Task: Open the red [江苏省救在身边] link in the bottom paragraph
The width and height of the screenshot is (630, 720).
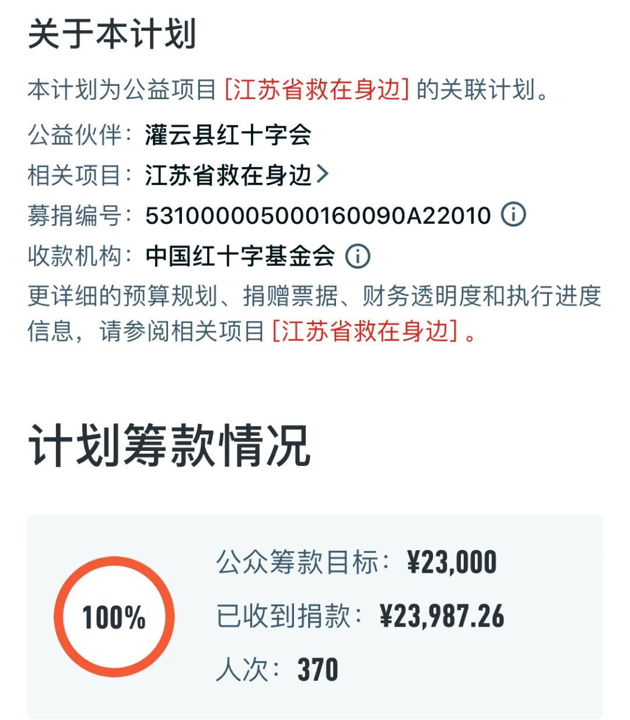Action: pos(365,331)
